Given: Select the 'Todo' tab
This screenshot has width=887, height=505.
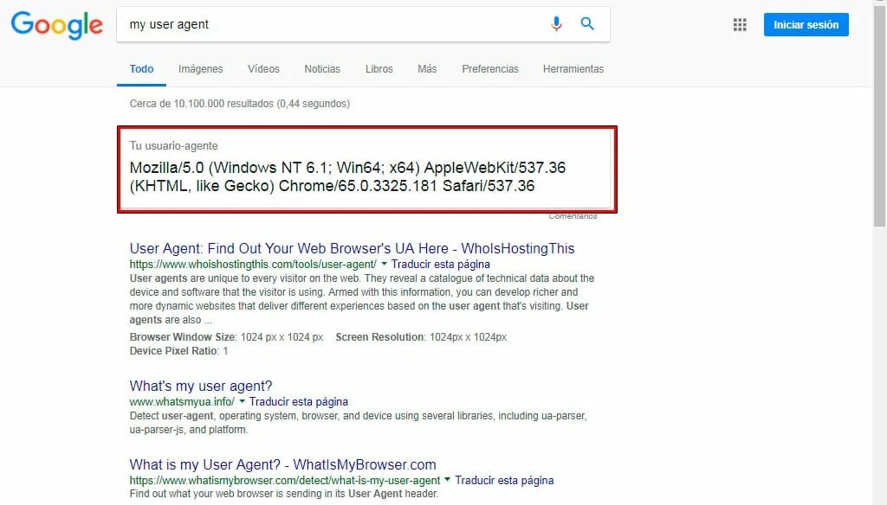Looking at the screenshot, I should click(141, 69).
